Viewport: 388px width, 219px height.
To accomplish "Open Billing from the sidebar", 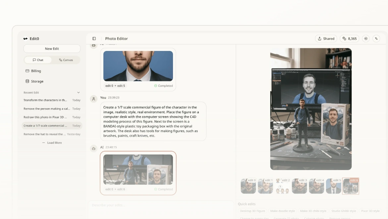I will coord(36,71).
